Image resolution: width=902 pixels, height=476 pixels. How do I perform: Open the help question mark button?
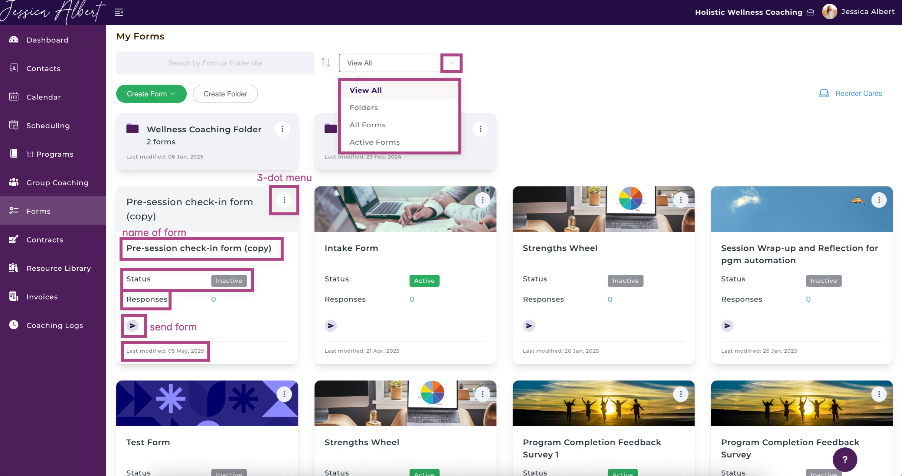coord(845,460)
